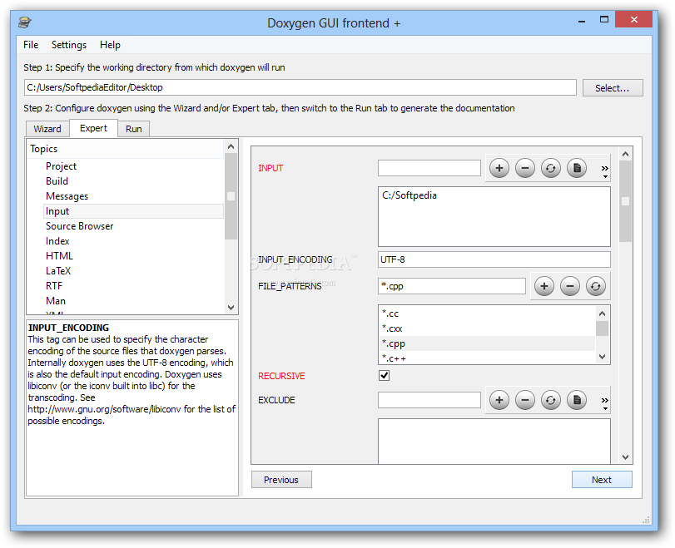Maximize the Doxygen window

click(x=604, y=20)
